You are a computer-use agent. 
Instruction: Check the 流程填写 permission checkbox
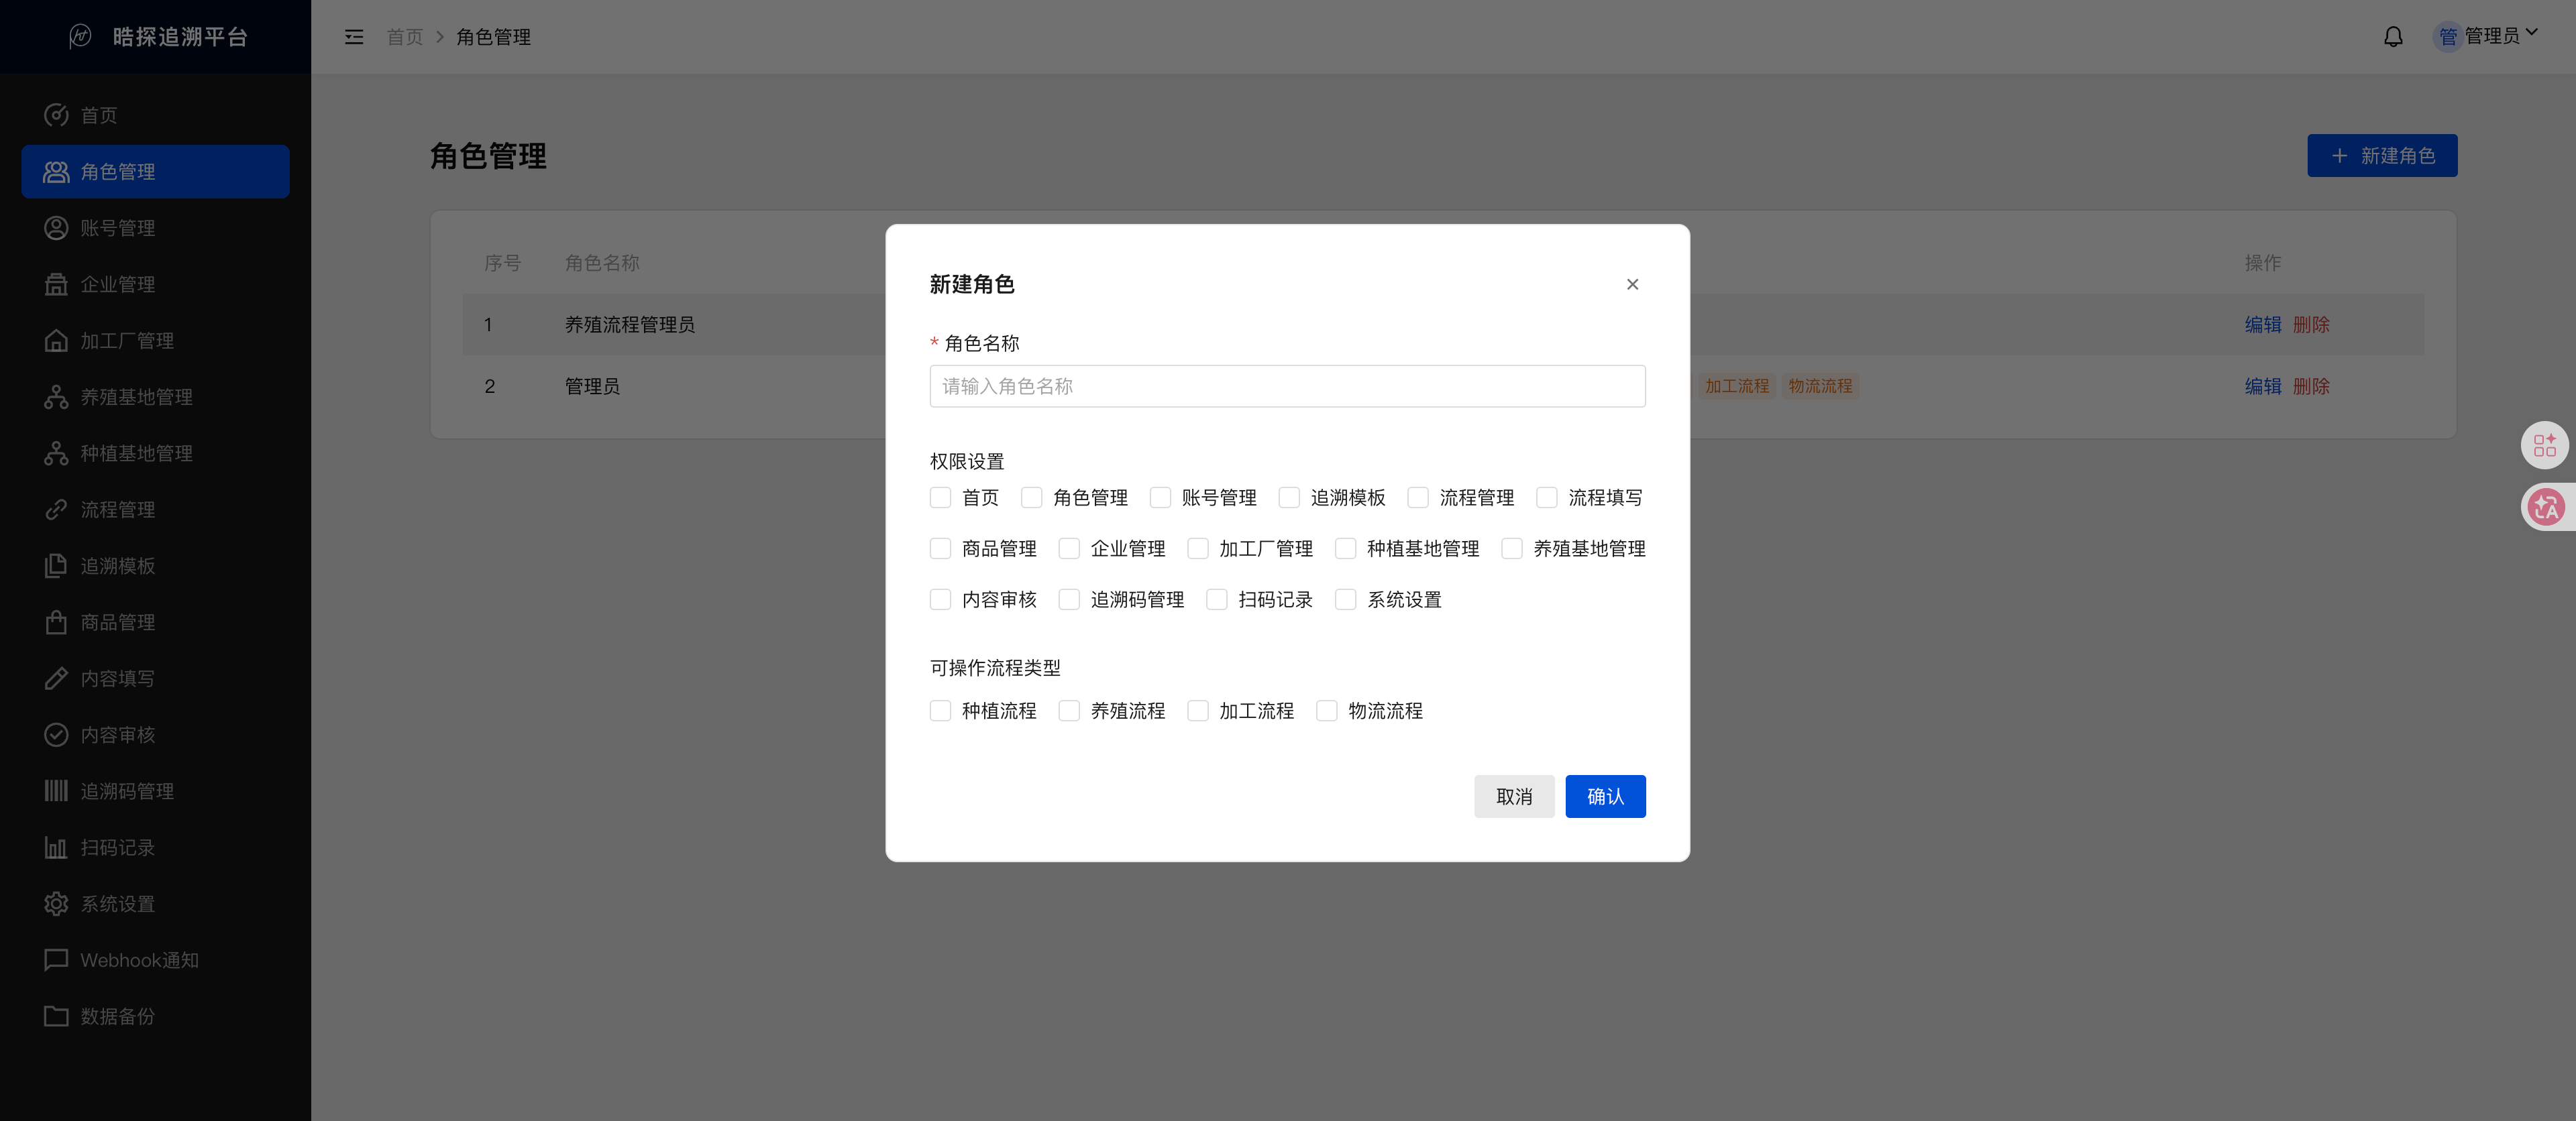[x=1547, y=497]
